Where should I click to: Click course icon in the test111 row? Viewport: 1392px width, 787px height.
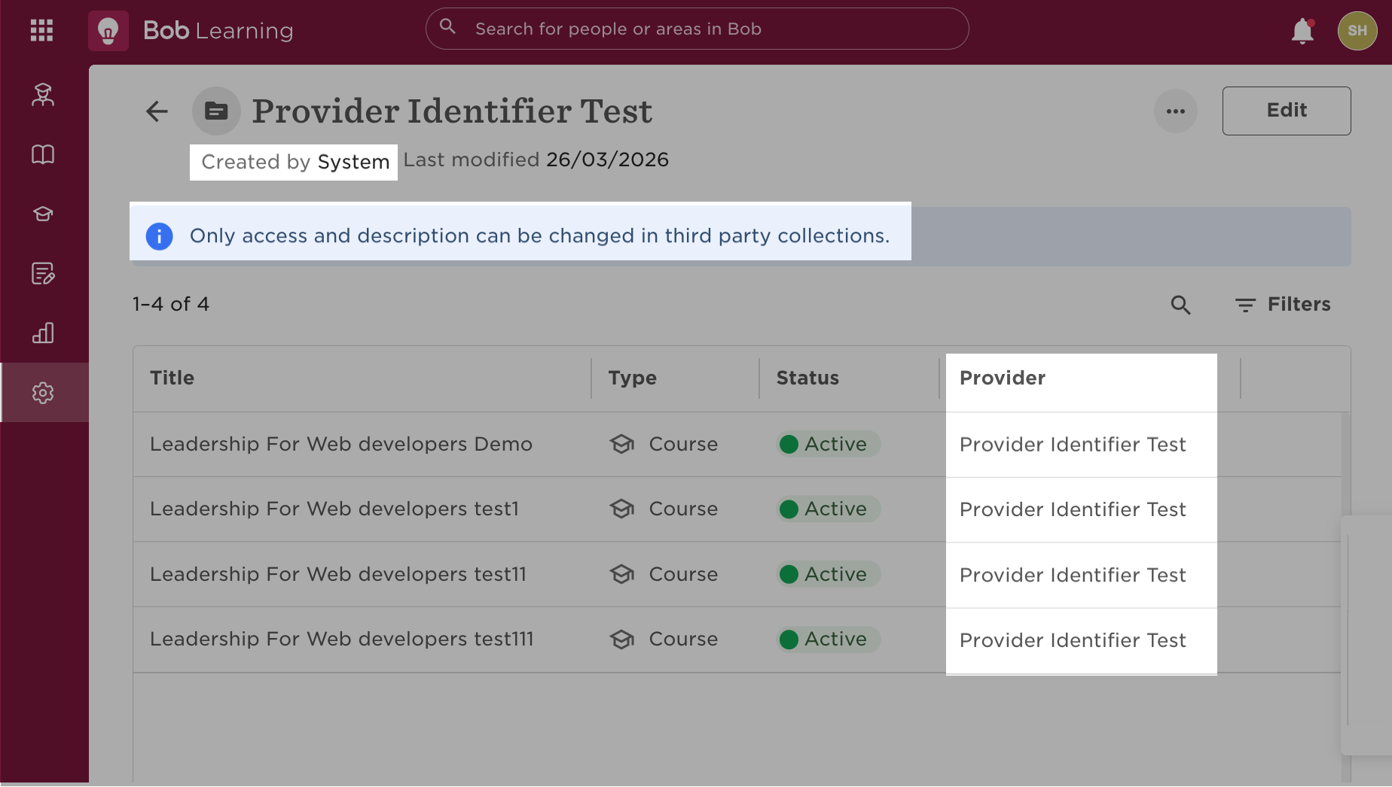(x=622, y=640)
